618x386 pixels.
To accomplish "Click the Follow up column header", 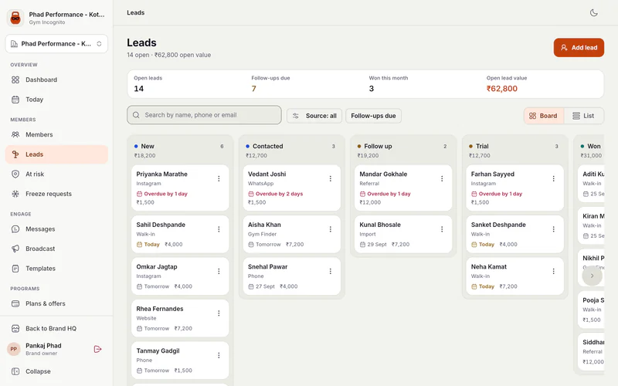I will click(403, 150).
